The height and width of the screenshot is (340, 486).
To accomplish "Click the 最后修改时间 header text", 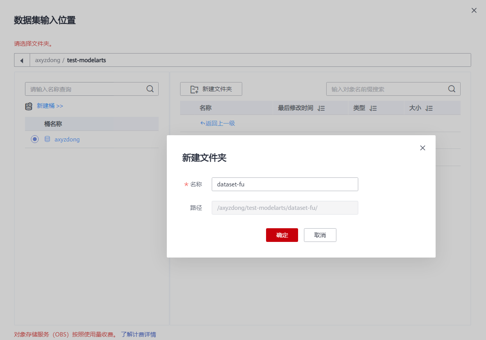I will [x=295, y=108].
